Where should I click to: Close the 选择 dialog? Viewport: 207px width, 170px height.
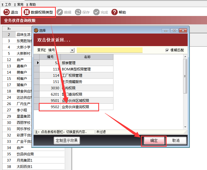183,31
